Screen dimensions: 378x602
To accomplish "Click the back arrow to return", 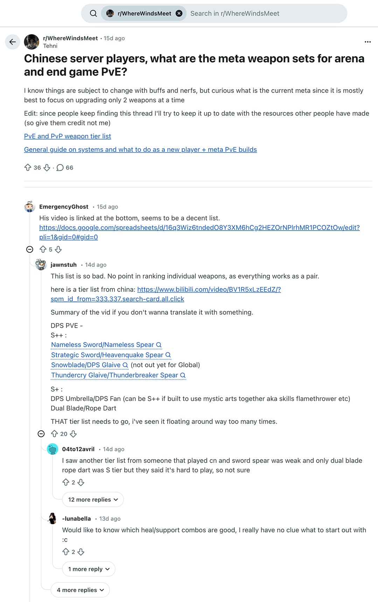I will tap(13, 42).
